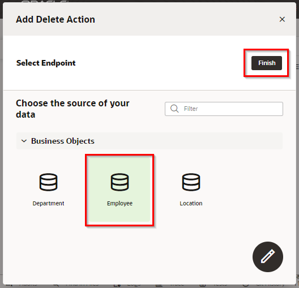The height and width of the screenshot is (288, 299).
Task: Select the Location database icon
Action: [x=191, y=182]
